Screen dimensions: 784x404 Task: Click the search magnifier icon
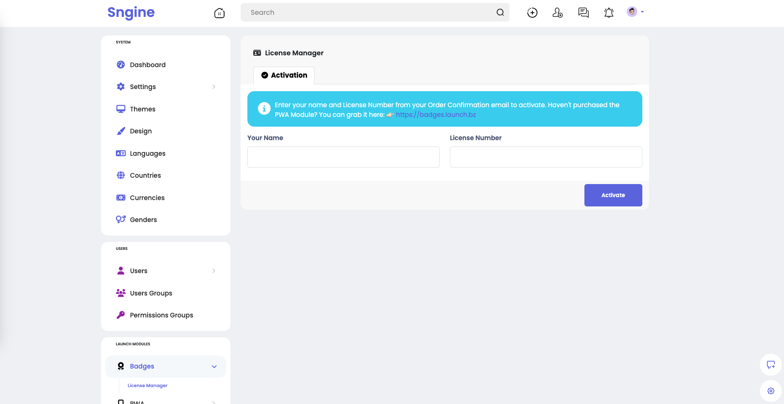(x=500, y=13)
